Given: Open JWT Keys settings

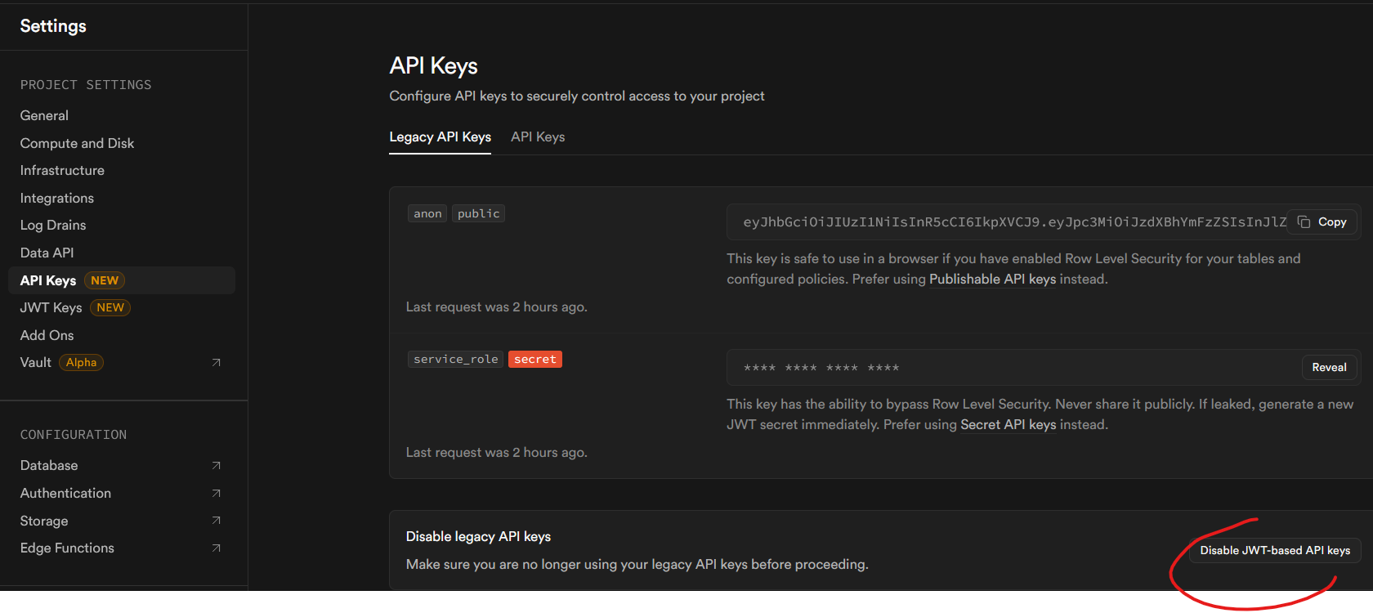Looking at the screenshot, I should coord(51,307).
